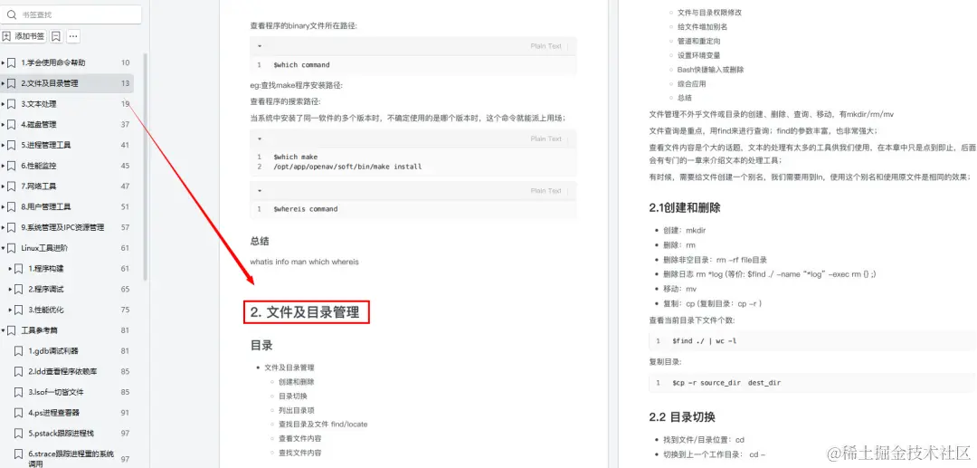This screenshot has height=468, width=977.
Task: Click bookmark icon of 2.ldd查看程序依赖库
Action: point(19,371)
